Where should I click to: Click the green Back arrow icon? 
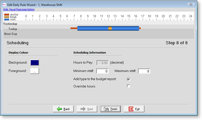click(x=60, y=109)
